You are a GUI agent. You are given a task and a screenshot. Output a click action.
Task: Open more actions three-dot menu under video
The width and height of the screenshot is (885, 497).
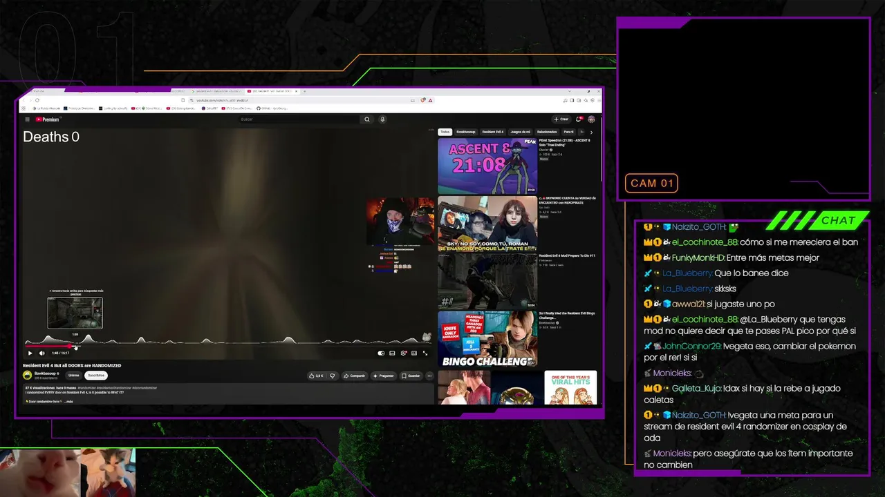pos(429,376)
